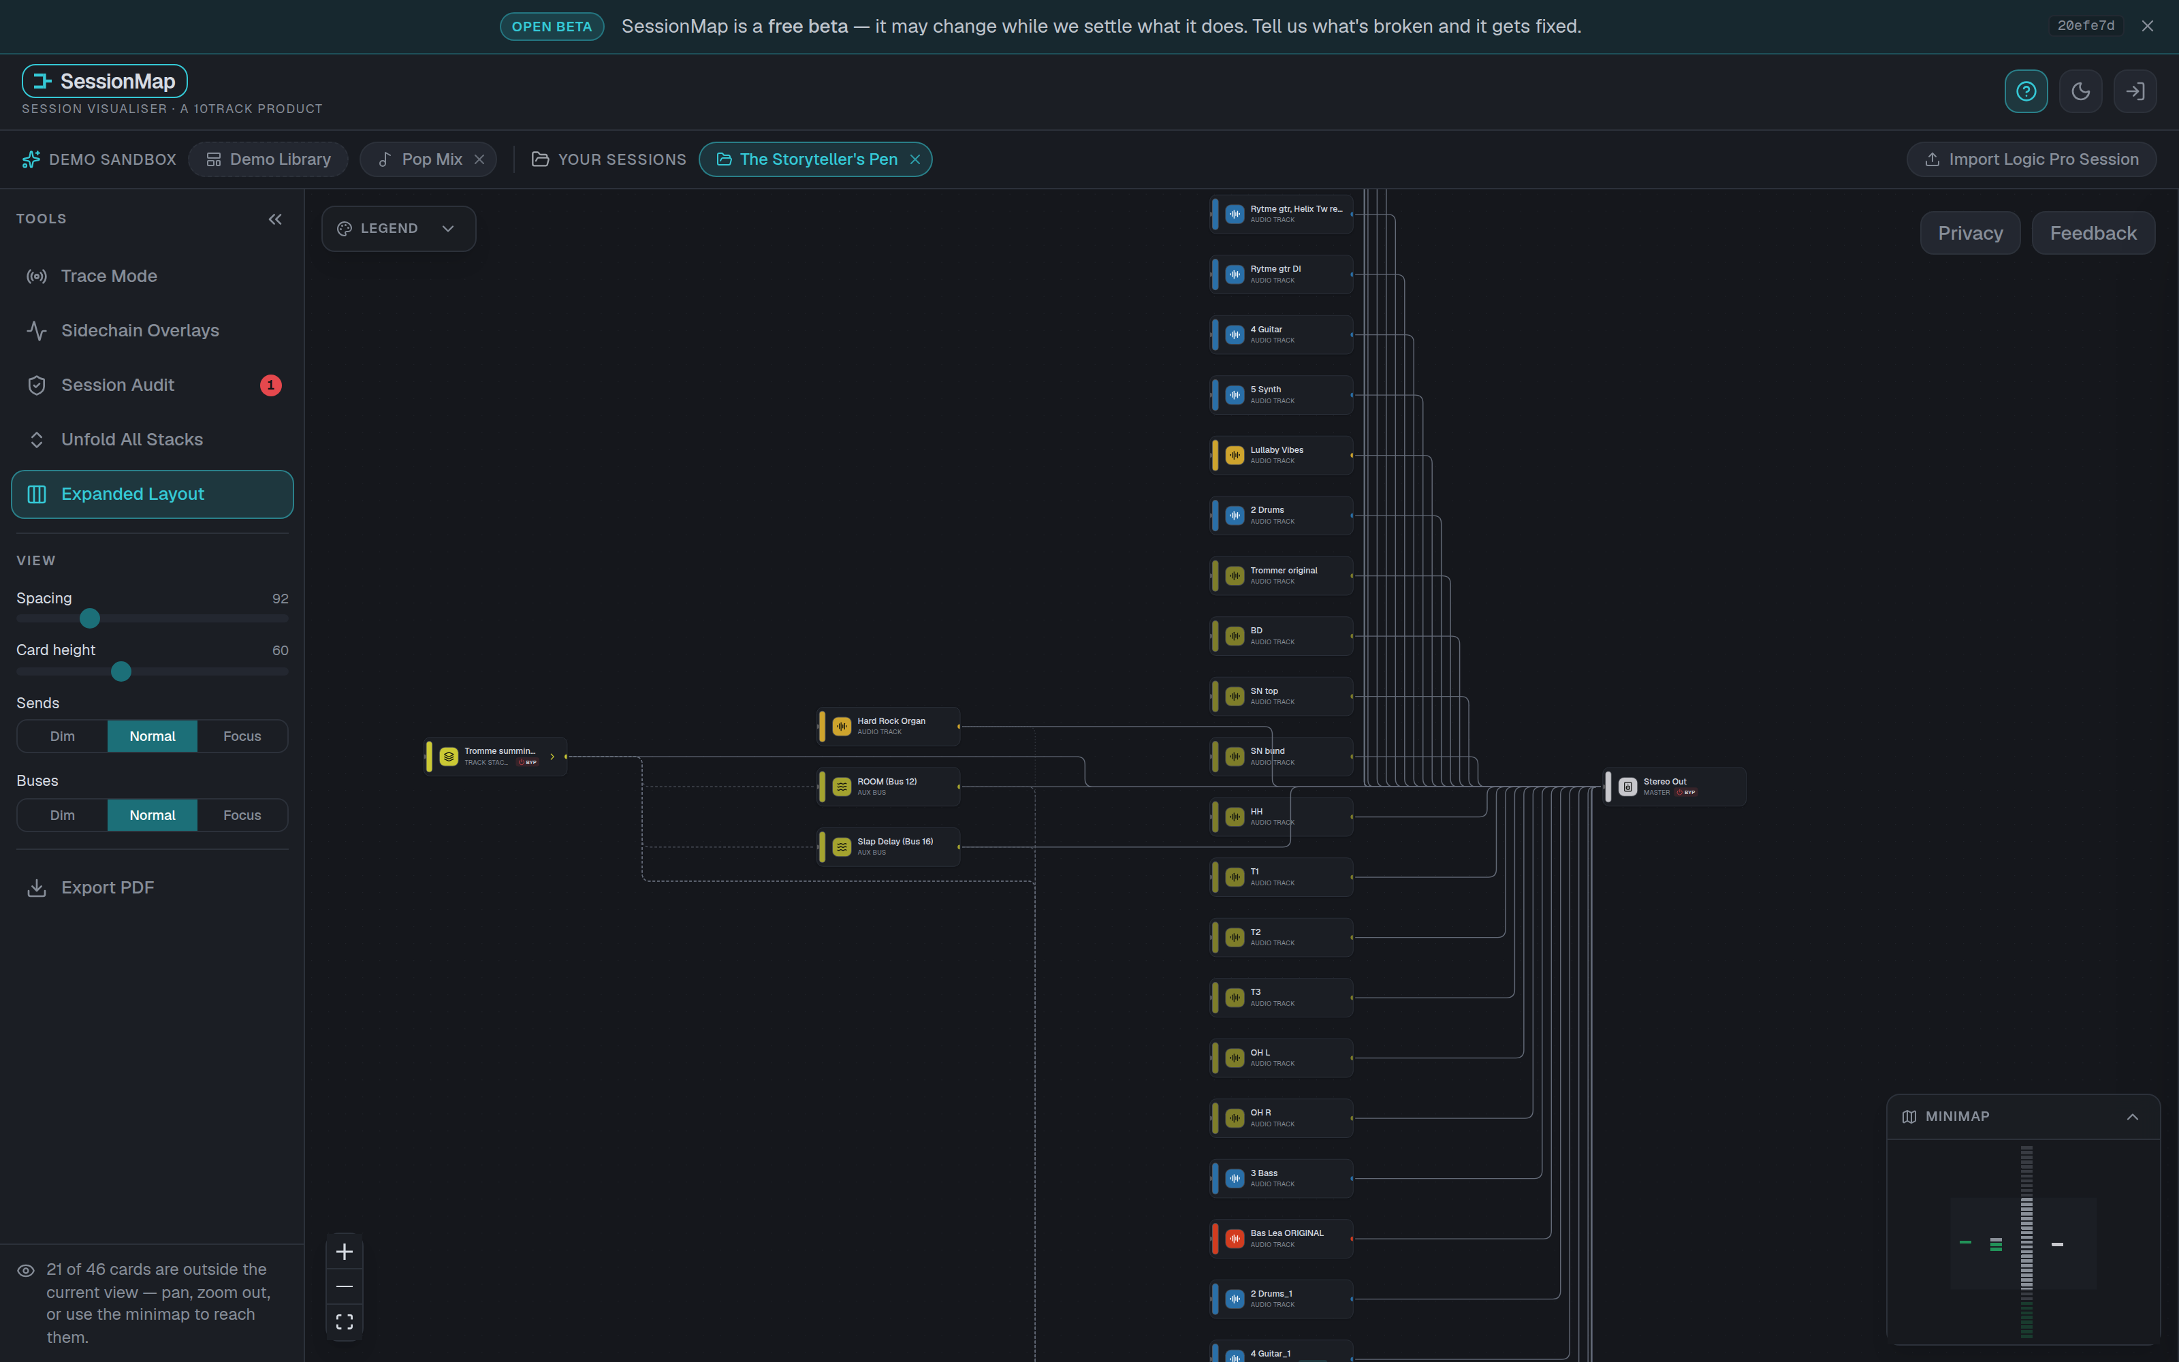Screen dimensions: 2179x1362
Task: Set Buses to Dim
Action: [x=62, y=815]
